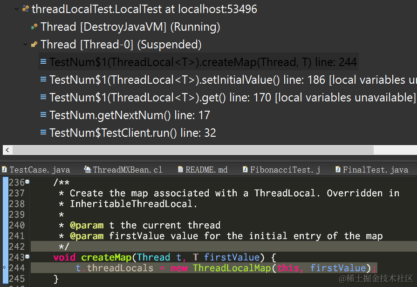The image size is (417, 287).
Task: Collapse the Javadoc comment at line 236
Action: (x=27, y=182)
